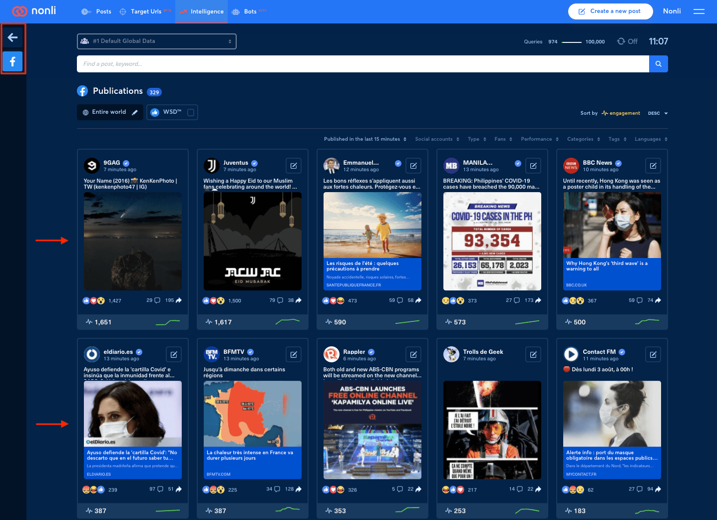Click the Rappler avatar logo

[x=332, y=354]
